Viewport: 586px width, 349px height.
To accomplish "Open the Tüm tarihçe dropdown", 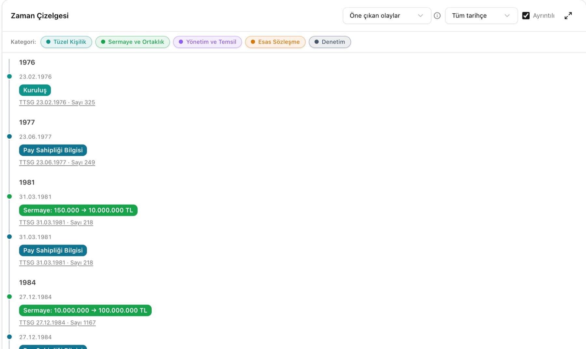I will (x=481, y=16).
